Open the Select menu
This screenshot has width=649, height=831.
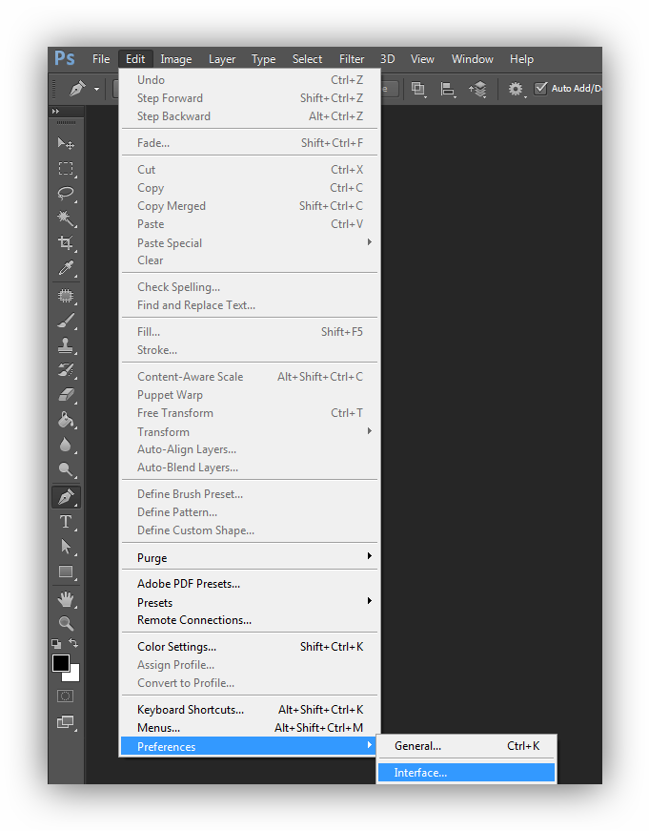[307, 59]
